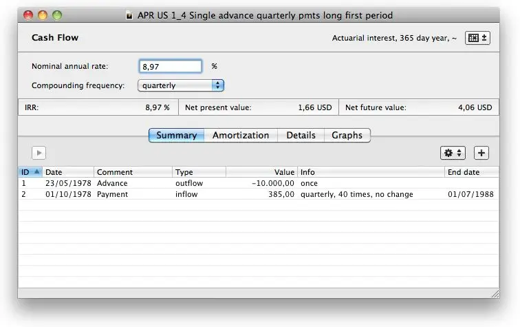520x327 pixels.
Task: Switch to the Summary tab
Action: [x=176, y=136]
